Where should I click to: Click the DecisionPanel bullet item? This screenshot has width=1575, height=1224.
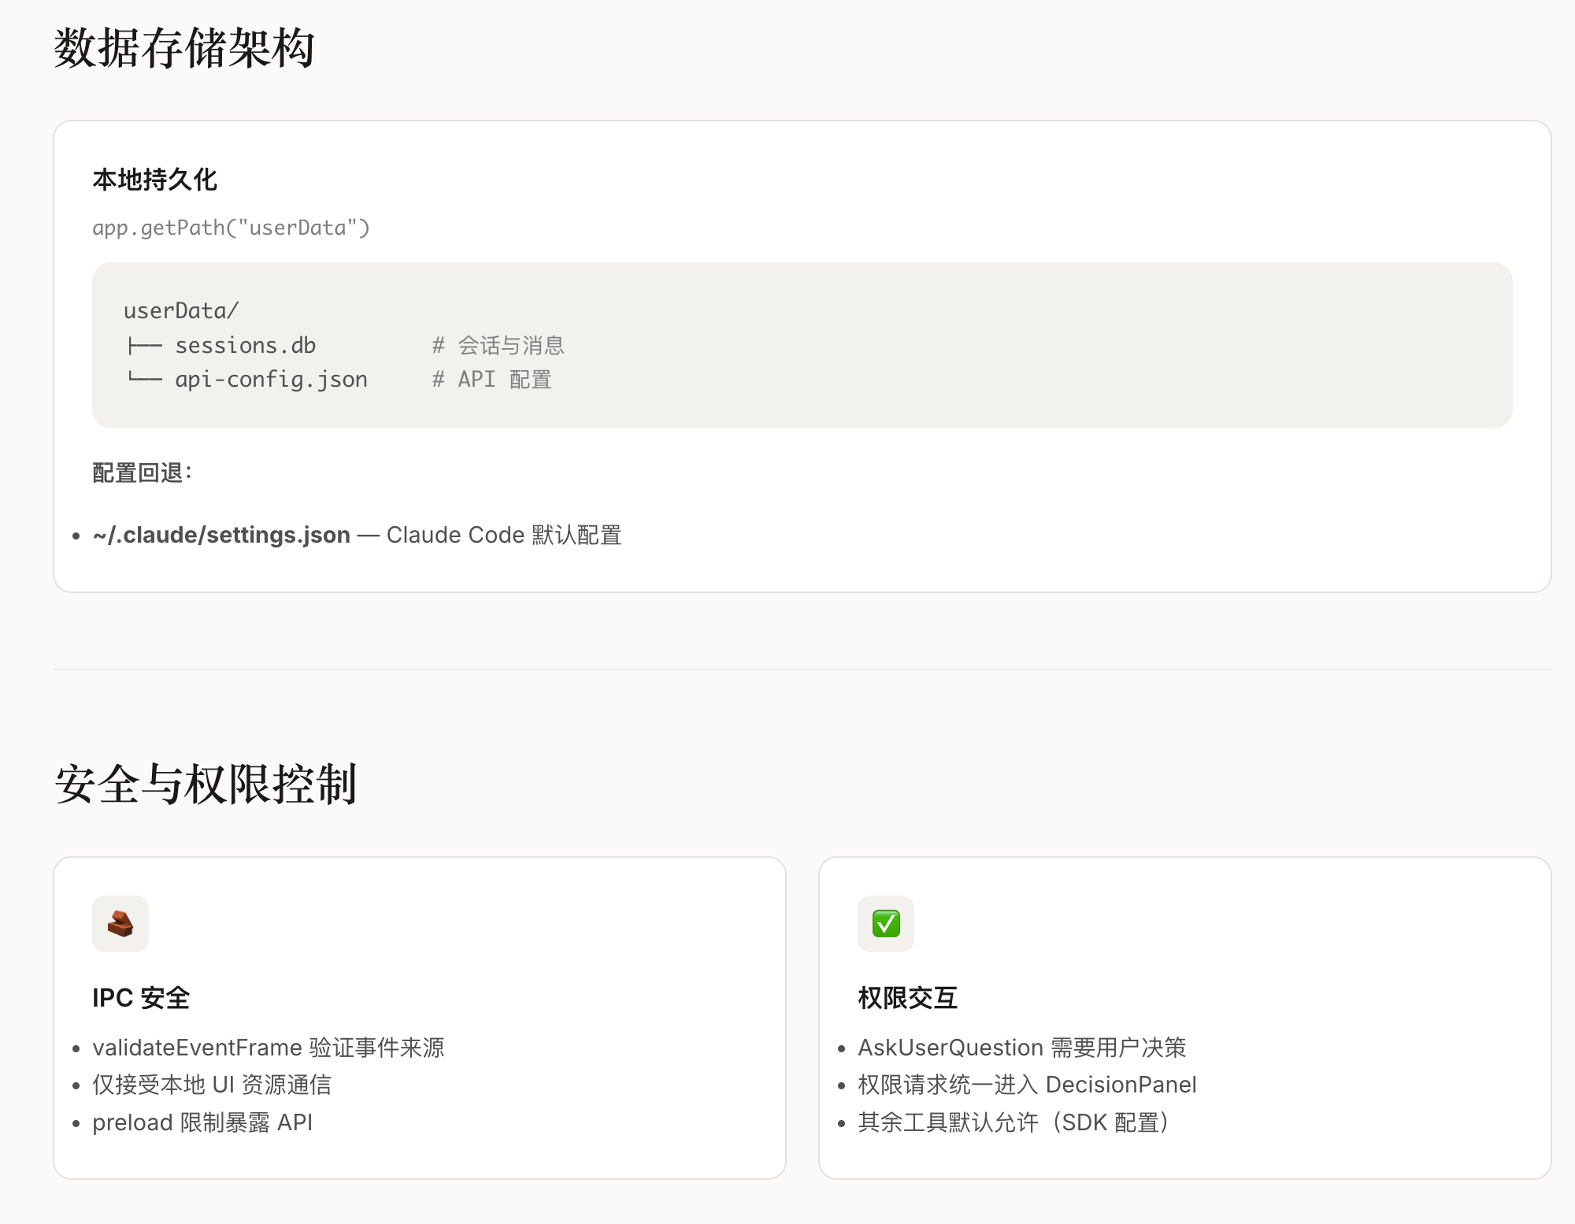[1027, 1085]
